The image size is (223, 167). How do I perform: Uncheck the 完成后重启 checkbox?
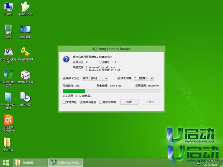coord(81,102)
